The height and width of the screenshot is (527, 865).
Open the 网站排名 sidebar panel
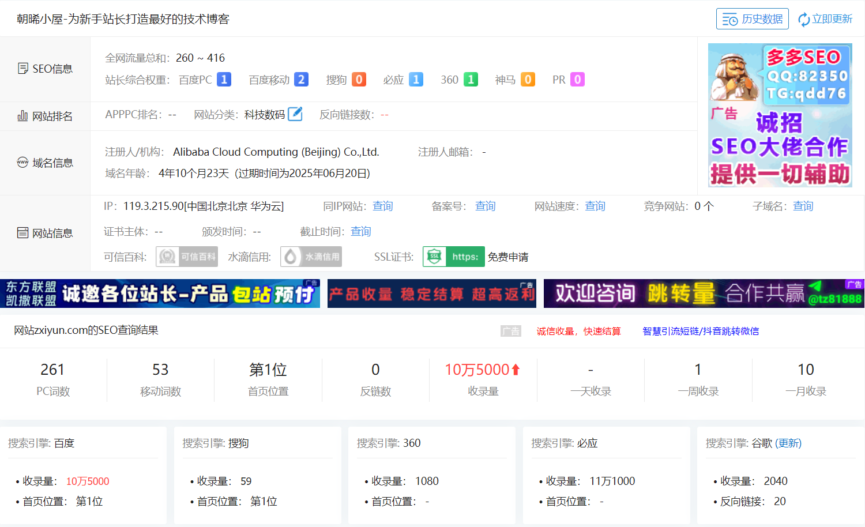(44, 116)
